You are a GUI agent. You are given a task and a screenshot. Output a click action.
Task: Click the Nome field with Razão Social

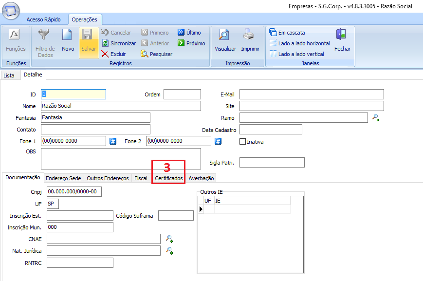click(x=121, y=106)
